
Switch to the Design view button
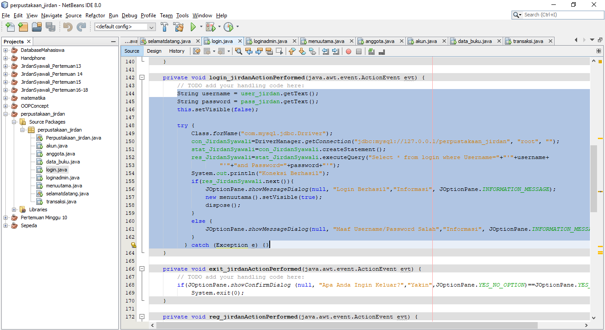(x=154, y=51)
